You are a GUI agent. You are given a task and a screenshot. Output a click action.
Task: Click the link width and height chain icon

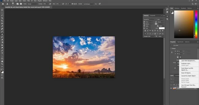click(x=172, y=52)
